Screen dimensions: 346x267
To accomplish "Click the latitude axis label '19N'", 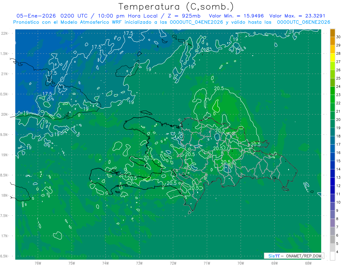I will (5, 155).
